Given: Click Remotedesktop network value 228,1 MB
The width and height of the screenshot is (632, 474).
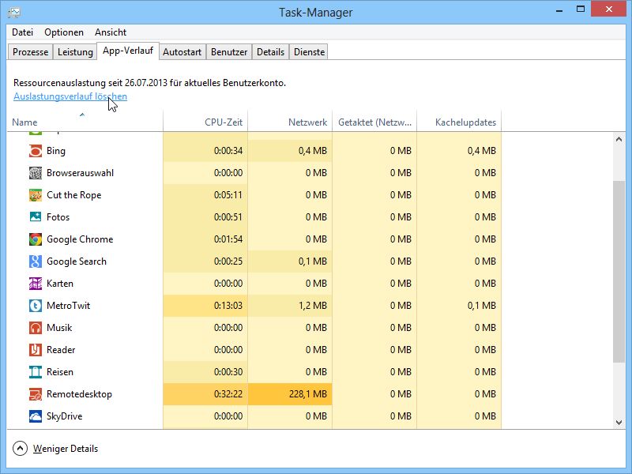Looking at the screenshot, I should click(308, 394).
